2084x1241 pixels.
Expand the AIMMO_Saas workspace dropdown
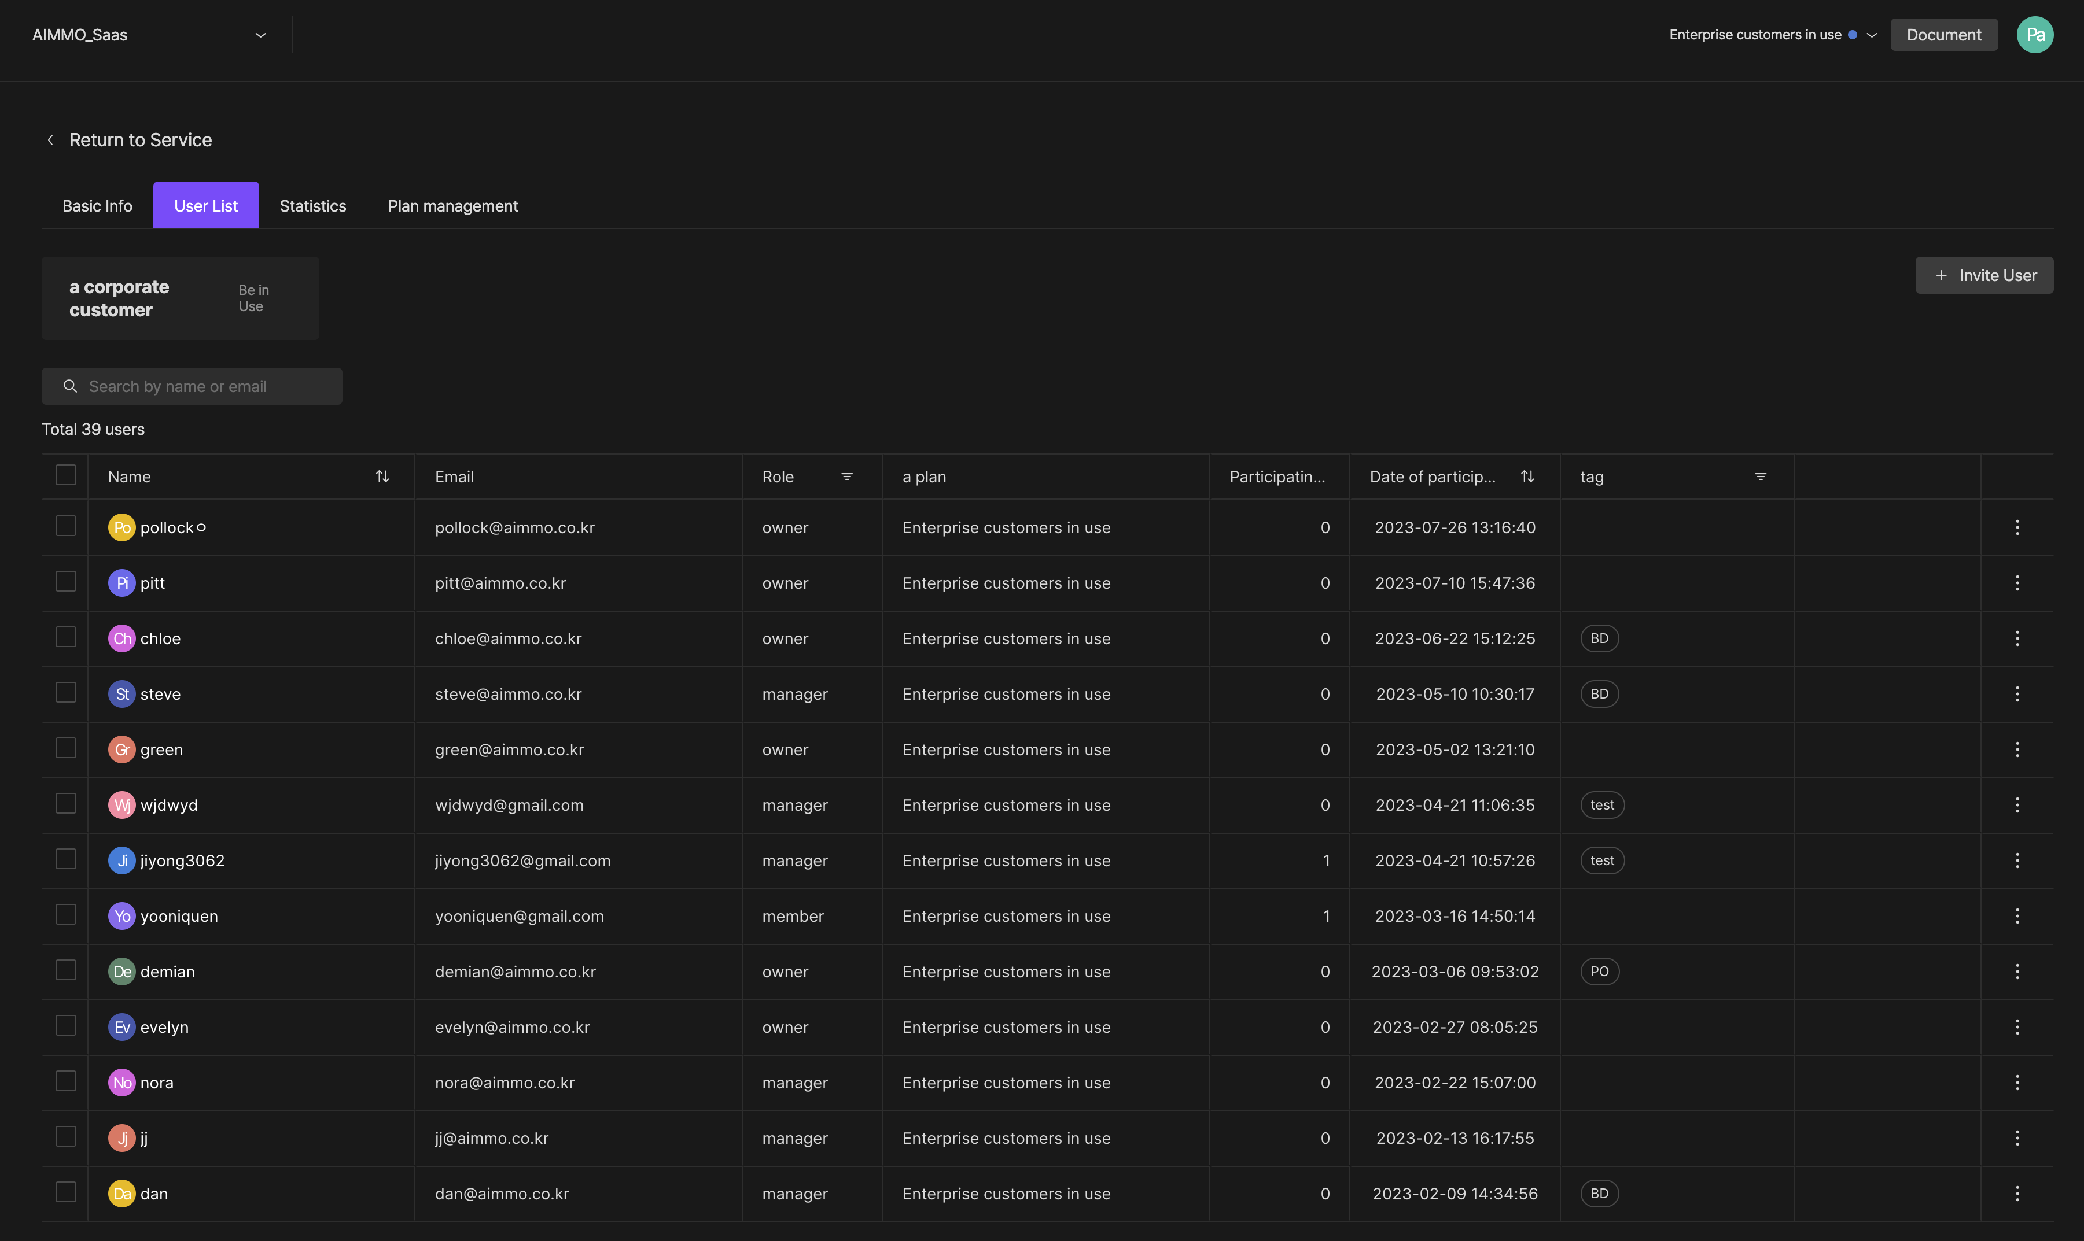[260, 35]
